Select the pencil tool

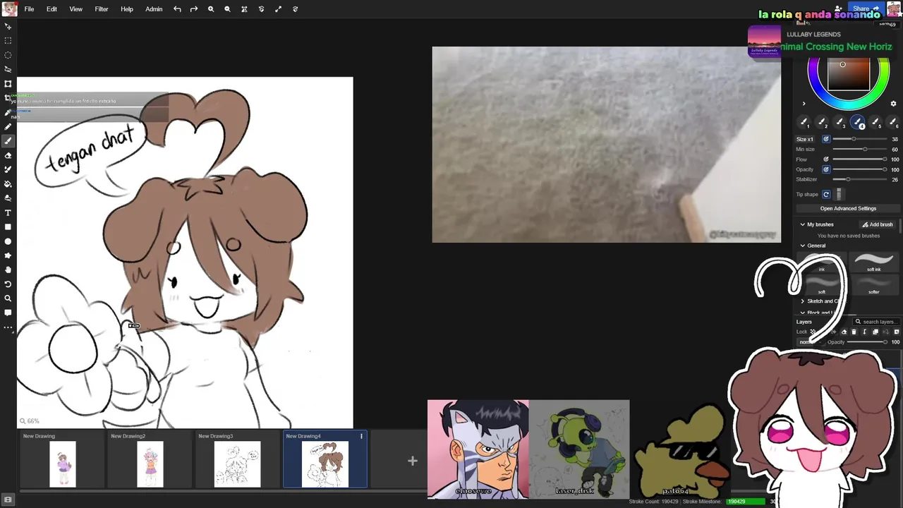pyautogui.click(x=8, y=127)
